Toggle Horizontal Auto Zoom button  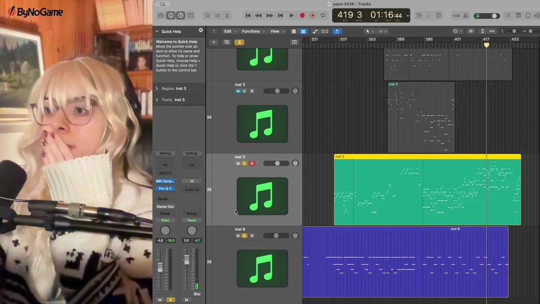coord(492,31)
